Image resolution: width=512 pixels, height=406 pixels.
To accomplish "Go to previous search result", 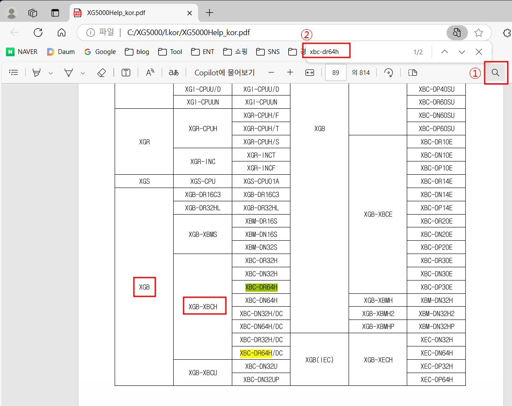I will (444, 52).
